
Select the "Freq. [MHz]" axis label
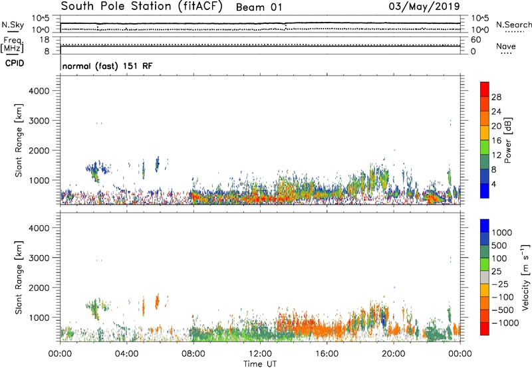click(x=12, y=45)
